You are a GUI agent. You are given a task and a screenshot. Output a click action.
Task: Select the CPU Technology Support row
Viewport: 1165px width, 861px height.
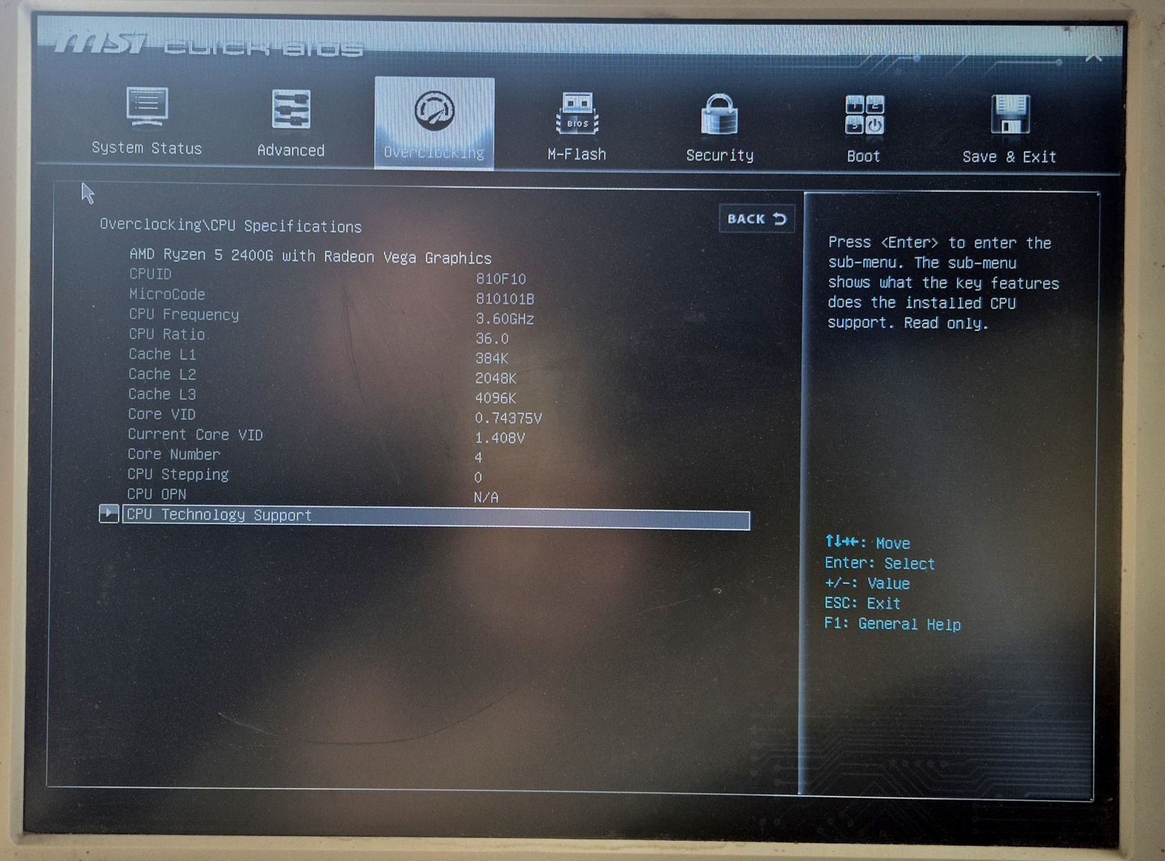(436, 517)
